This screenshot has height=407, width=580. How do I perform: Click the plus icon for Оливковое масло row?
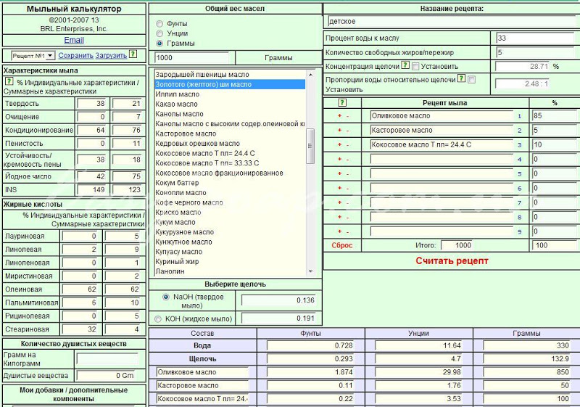click(x=339, y=116)
